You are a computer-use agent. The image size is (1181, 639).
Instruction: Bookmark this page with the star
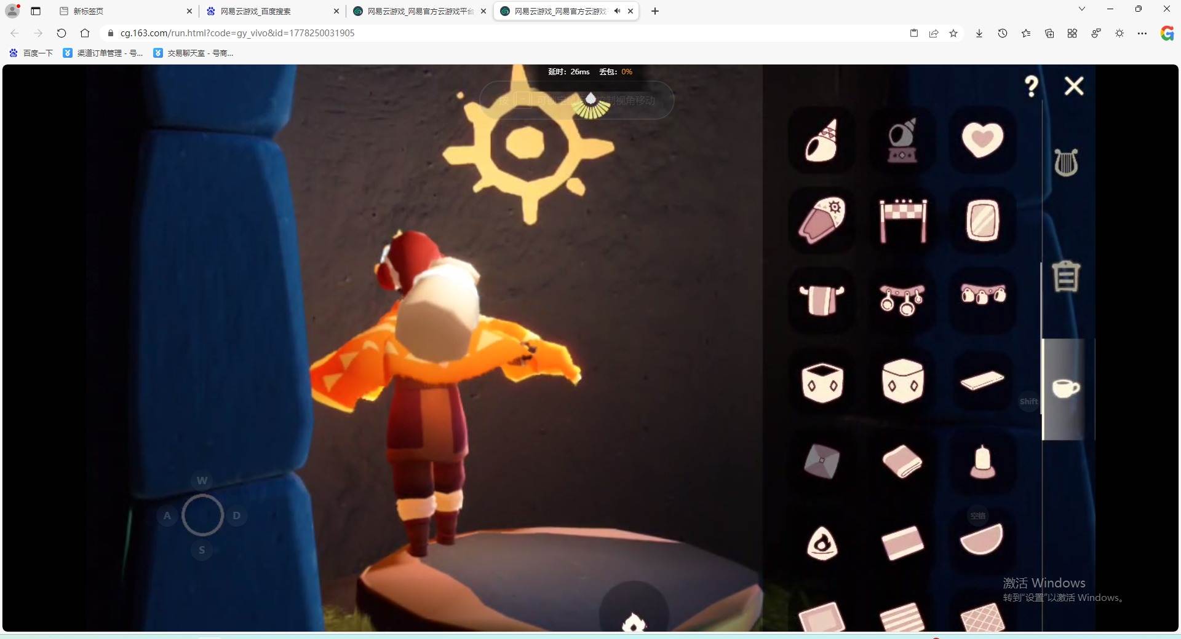(953, 33)
